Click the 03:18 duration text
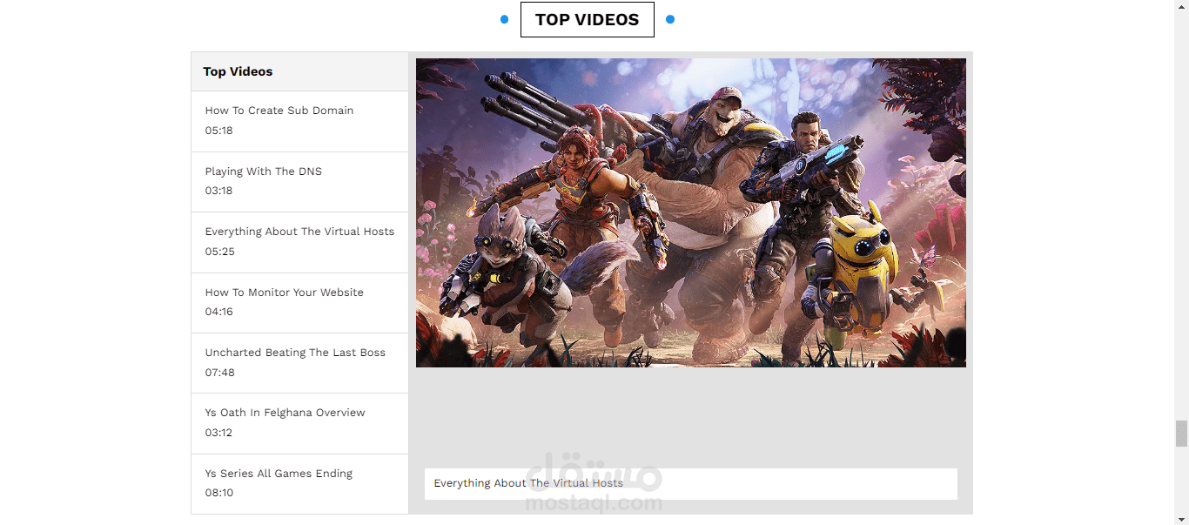Screen dimensions: 1189x525 (219, 191)
